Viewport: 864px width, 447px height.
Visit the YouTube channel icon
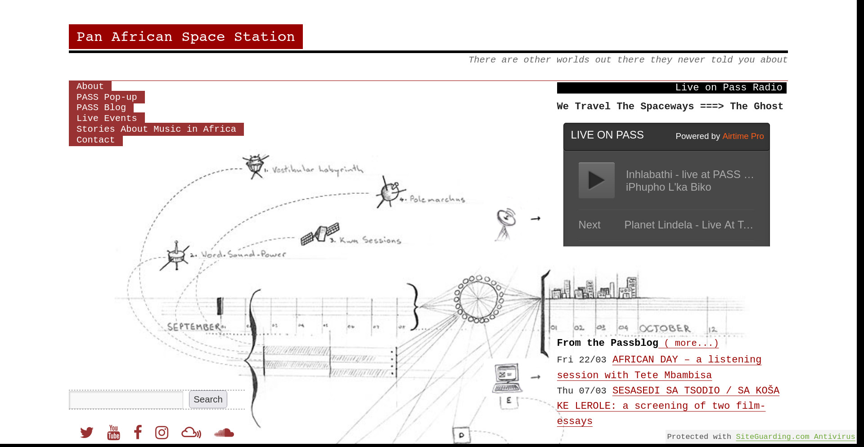113,433
